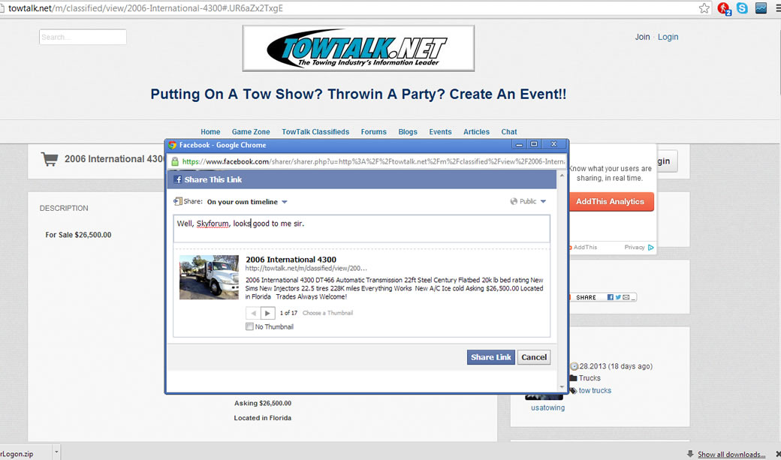Enable the No Thumbnail checkbox
The image size is (781, 460).
[249, 326]
